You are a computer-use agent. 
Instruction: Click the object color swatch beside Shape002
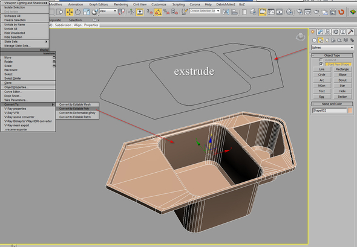pos(350,111)
